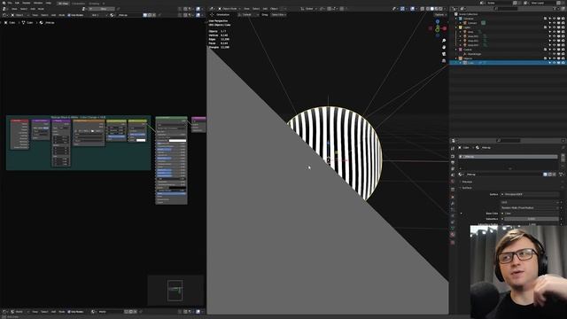Viewport: 567px width, 319px height.
Task: Toggle viewport overlays
Action: (x=412, y=9)
